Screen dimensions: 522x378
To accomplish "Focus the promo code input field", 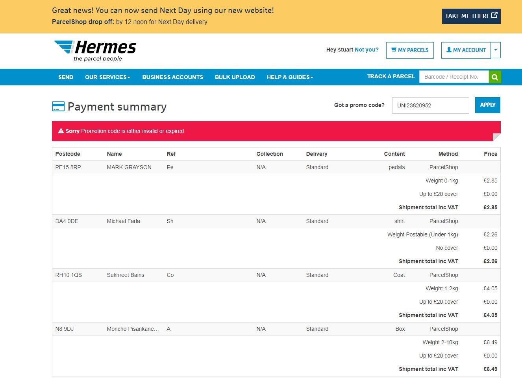I will [x=430, y=105].
